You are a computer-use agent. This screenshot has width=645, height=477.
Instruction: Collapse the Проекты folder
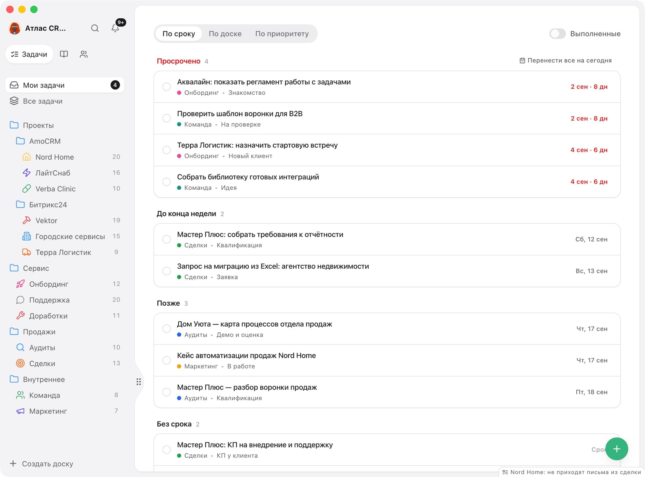pos(64,125)
